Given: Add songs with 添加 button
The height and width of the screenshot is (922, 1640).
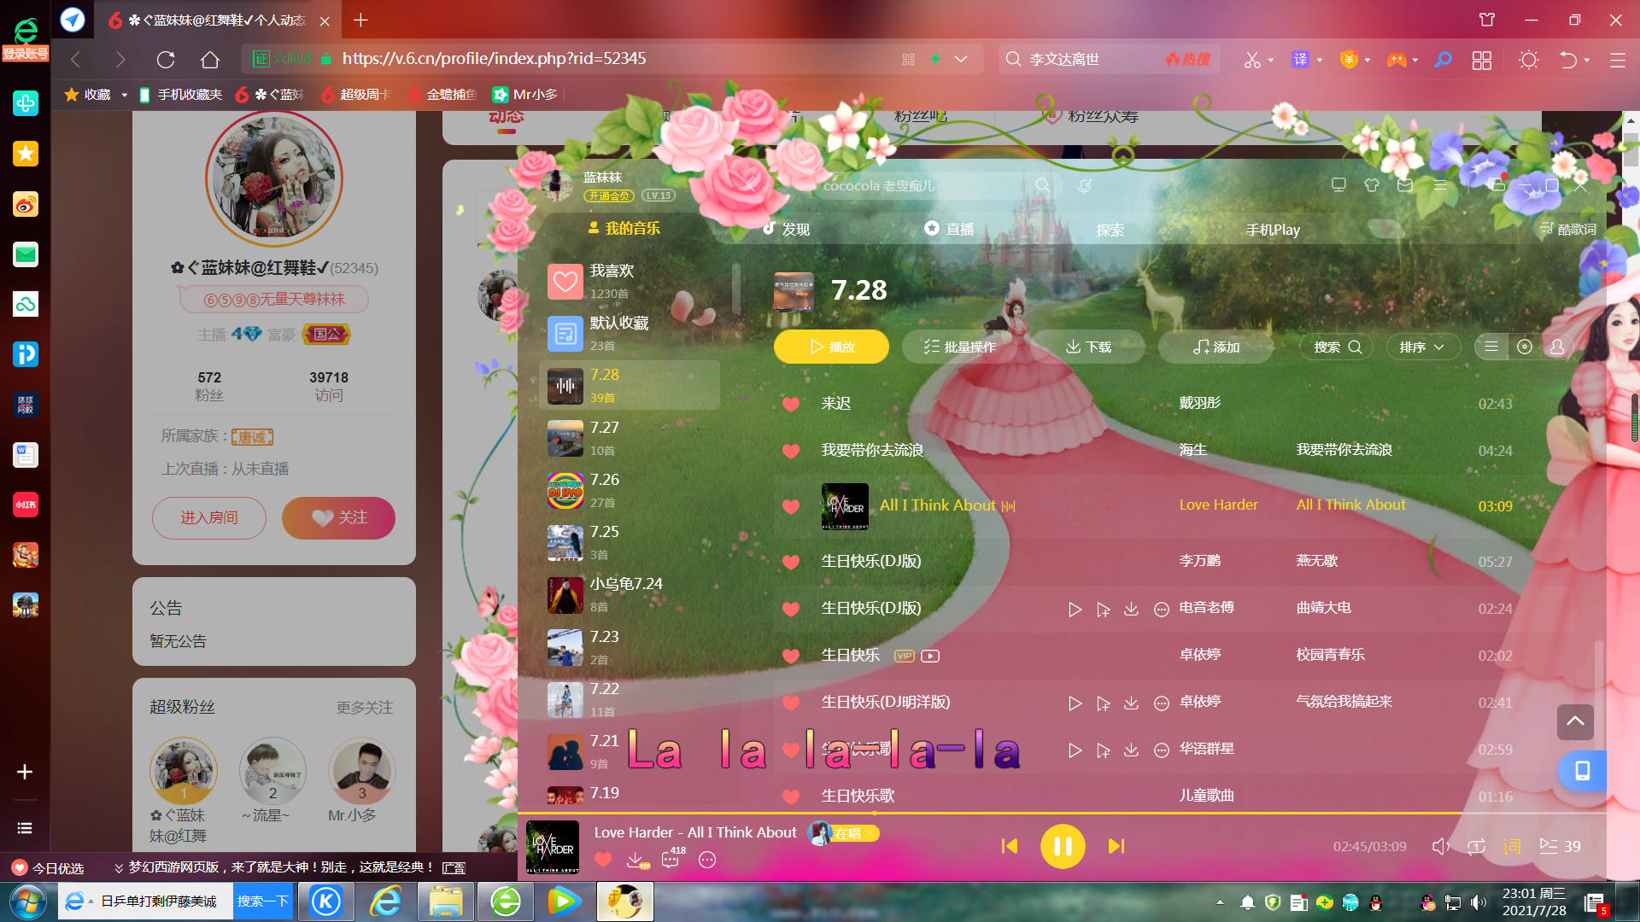Looking at the screenshot, I should [x=1215, y=347].
